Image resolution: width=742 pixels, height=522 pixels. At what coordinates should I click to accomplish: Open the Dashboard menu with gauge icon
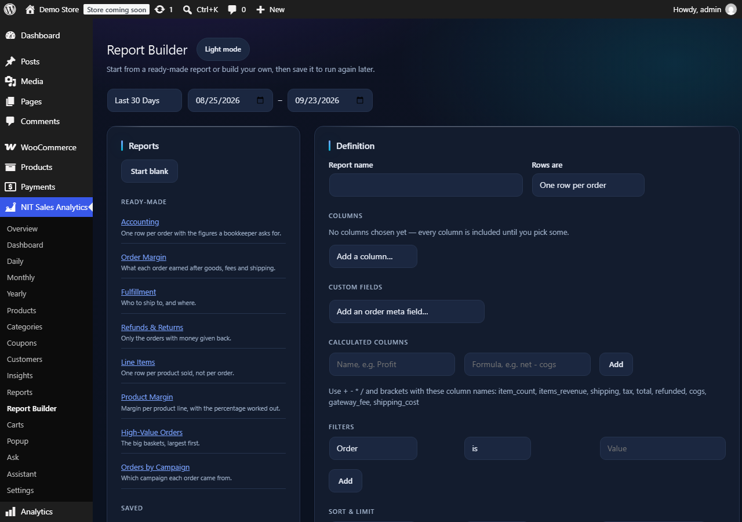(x=10, y=35)
